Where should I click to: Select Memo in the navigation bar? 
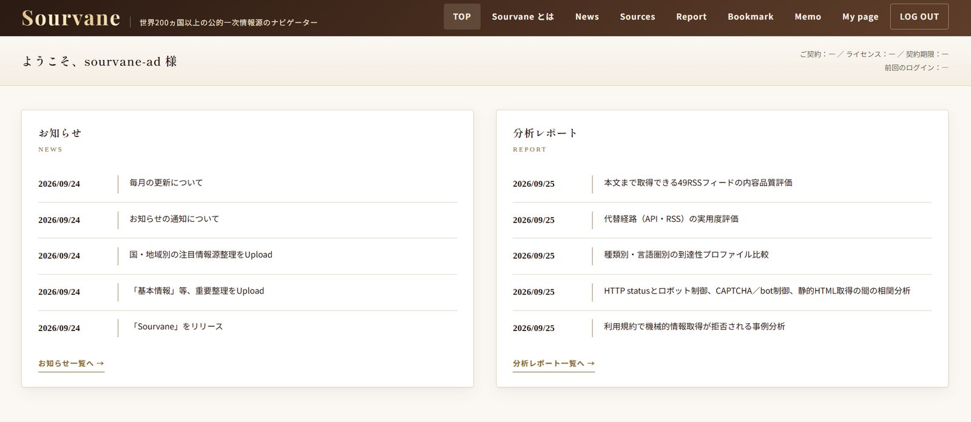coord(808,17)
